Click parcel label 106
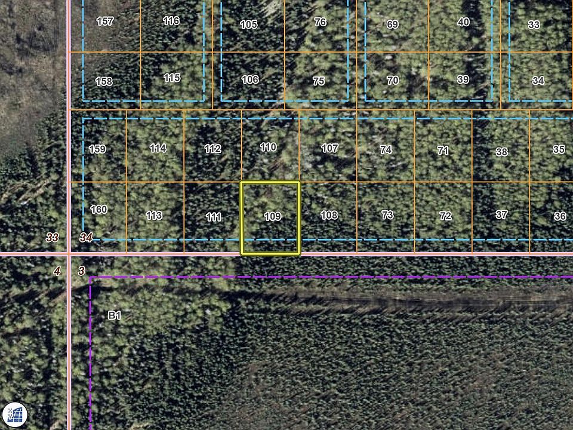The width and height of the screenshot is (573, 430). pyautogui.click(x=250, y=79)
